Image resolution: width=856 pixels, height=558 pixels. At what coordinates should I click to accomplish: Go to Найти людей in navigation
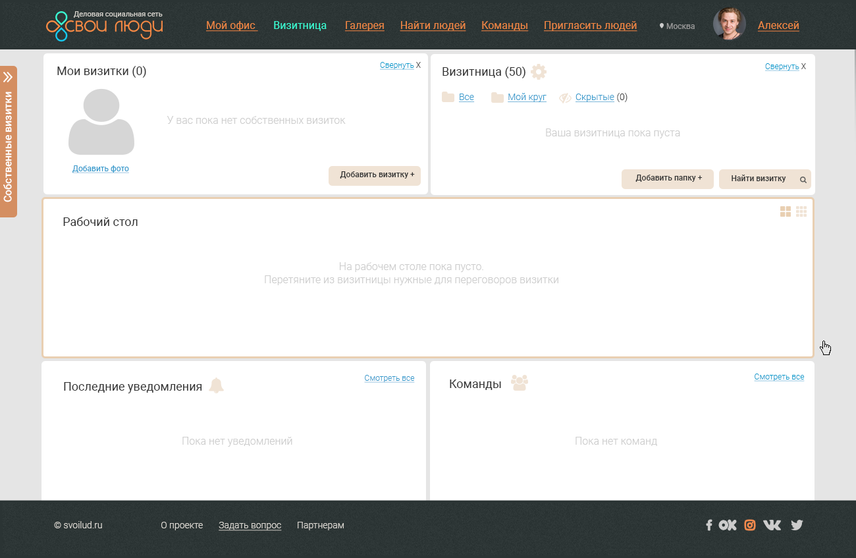[433, 26]
